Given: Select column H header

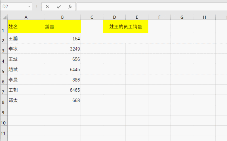Looking at the screenshot, I should (204, 17).
